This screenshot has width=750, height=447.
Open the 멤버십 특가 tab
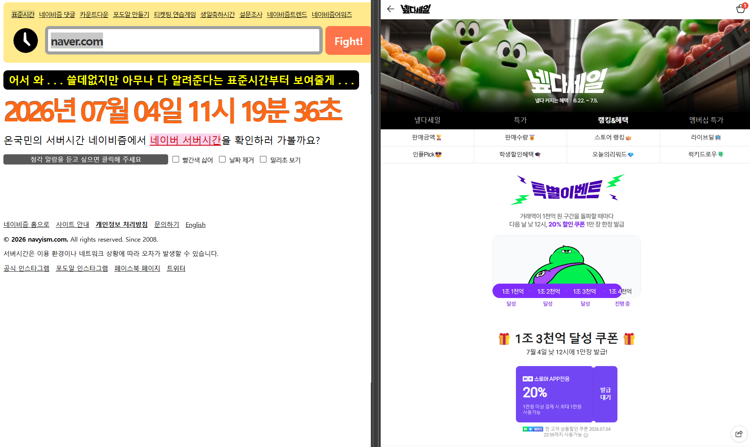pos(706,120)
